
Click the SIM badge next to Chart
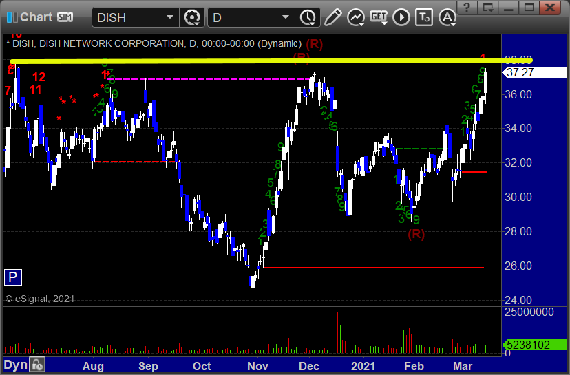click(x=65, y=17)
